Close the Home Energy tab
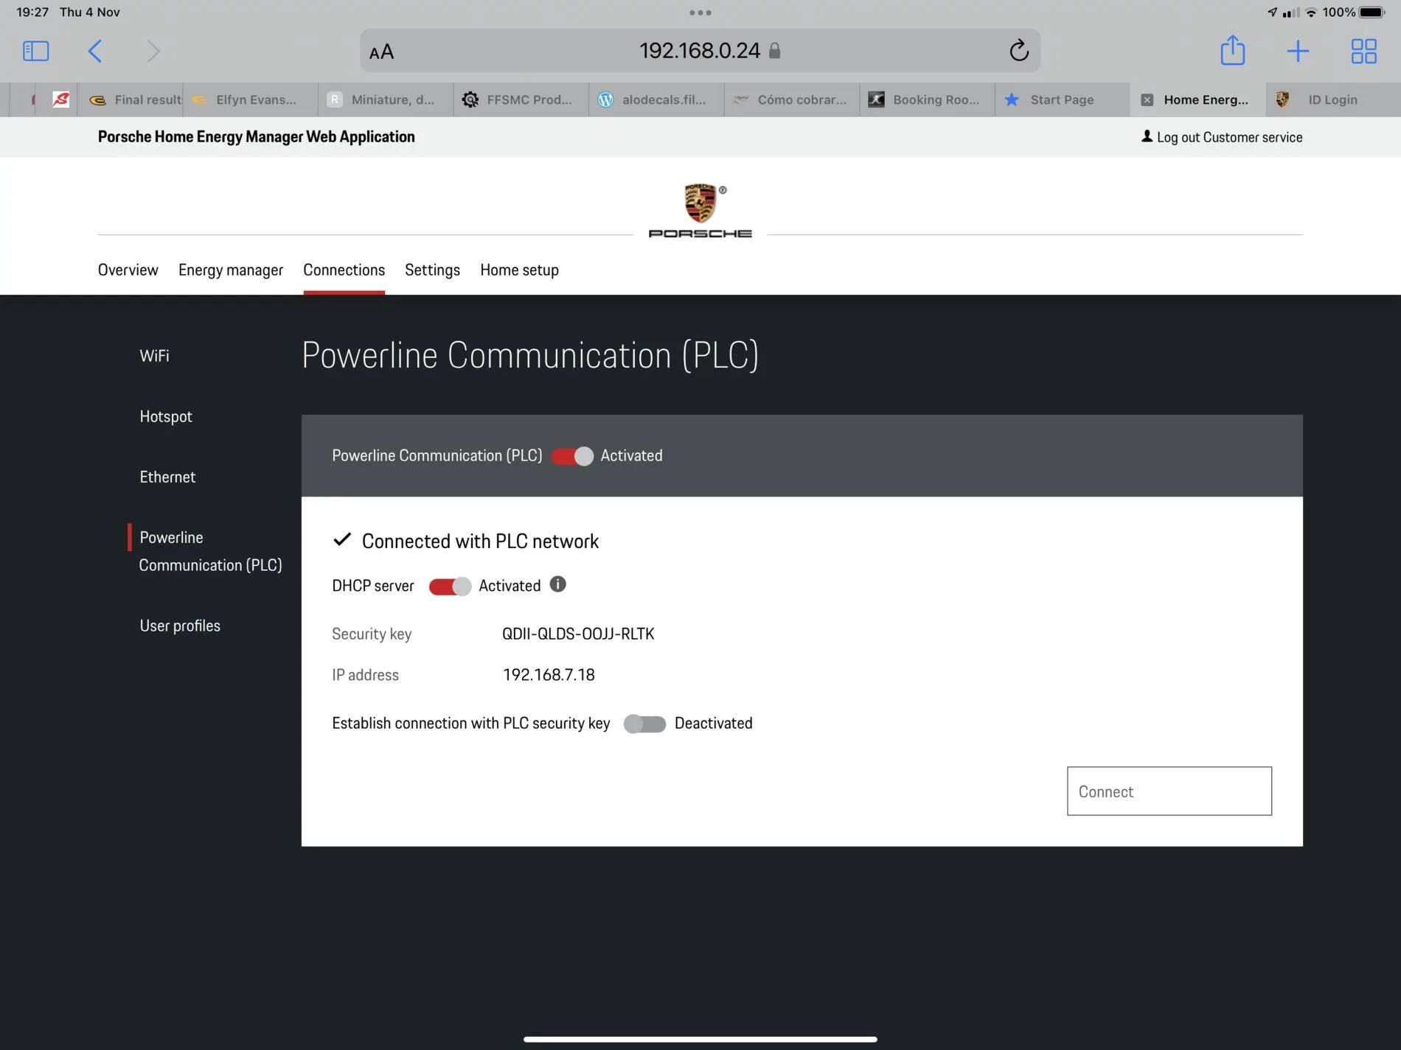 pyautogui.click(x=1147, y=99)
